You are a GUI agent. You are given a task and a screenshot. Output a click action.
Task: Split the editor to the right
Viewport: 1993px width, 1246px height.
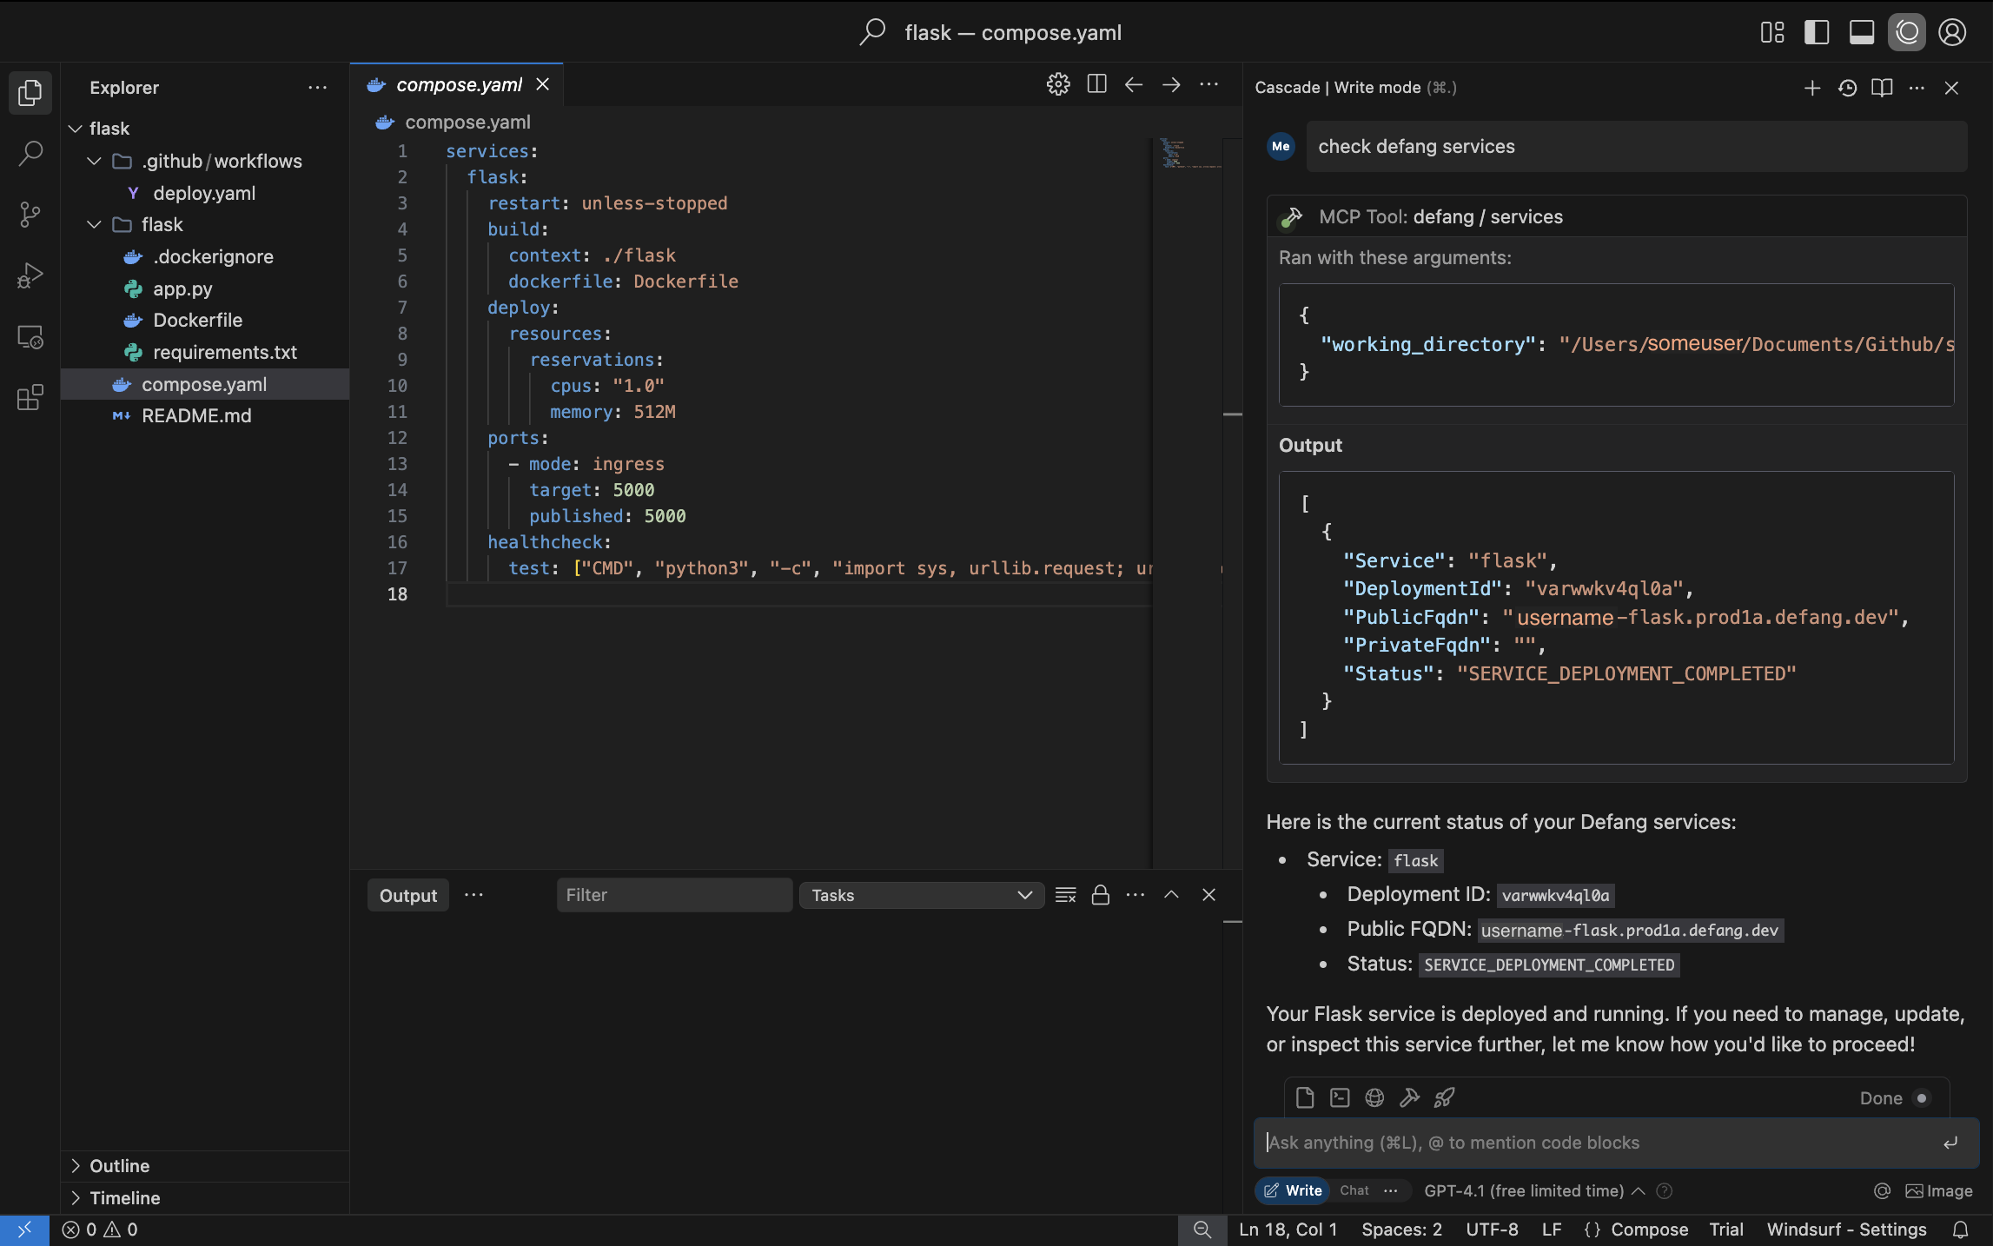click(1096, 84)
